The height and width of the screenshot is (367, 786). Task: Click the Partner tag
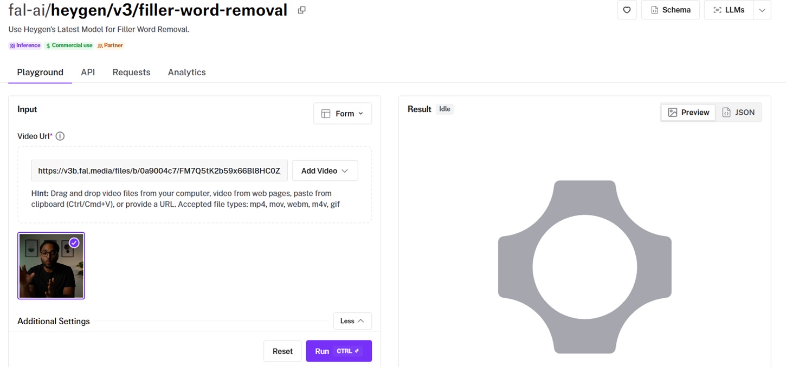(x=110, y=45)
